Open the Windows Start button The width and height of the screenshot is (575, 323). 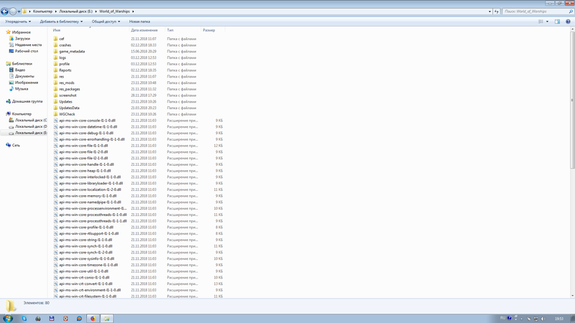[x=8, y=318]
